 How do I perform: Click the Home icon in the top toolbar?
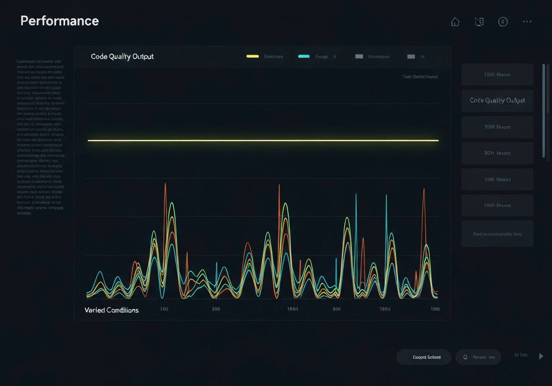(455, 22)
